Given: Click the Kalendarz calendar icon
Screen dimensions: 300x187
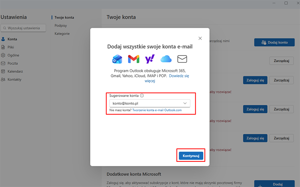Looking at the screenshot, I should click(3, 71).
